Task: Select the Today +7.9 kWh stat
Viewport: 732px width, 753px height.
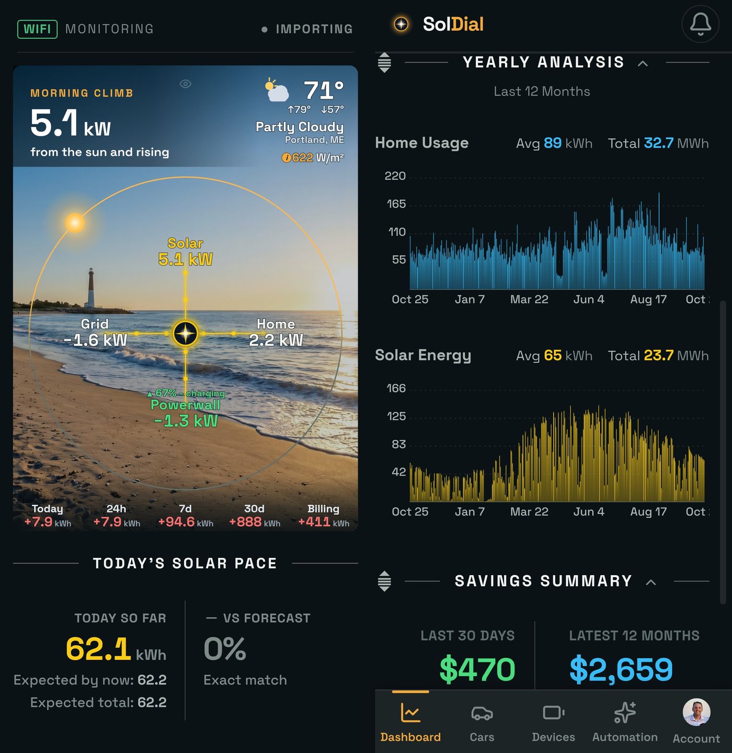Action: 48,516
